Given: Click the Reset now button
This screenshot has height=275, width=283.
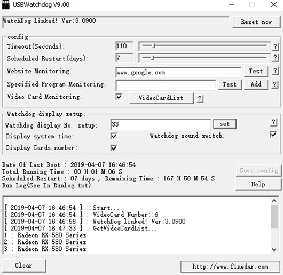Looking at the screenshot, I should point(256,22).
